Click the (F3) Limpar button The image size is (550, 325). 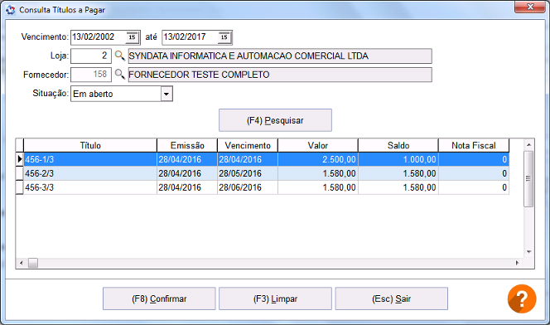tap(275, 298)
